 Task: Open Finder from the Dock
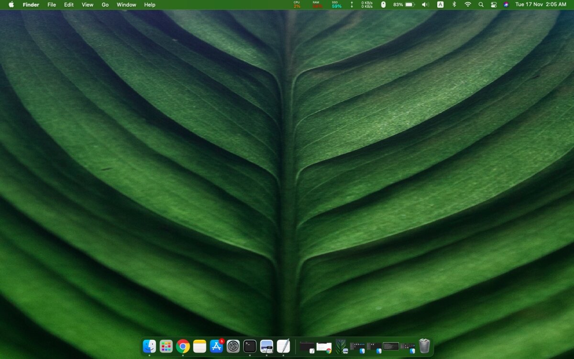[x=149, y=346]
